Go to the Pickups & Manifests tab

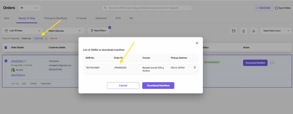click(x=56, y=18)
